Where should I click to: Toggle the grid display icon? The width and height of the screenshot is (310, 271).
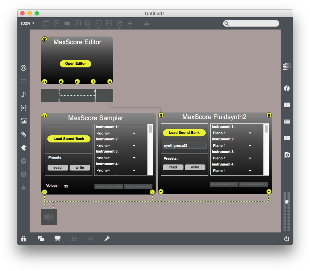coord(74,239)
